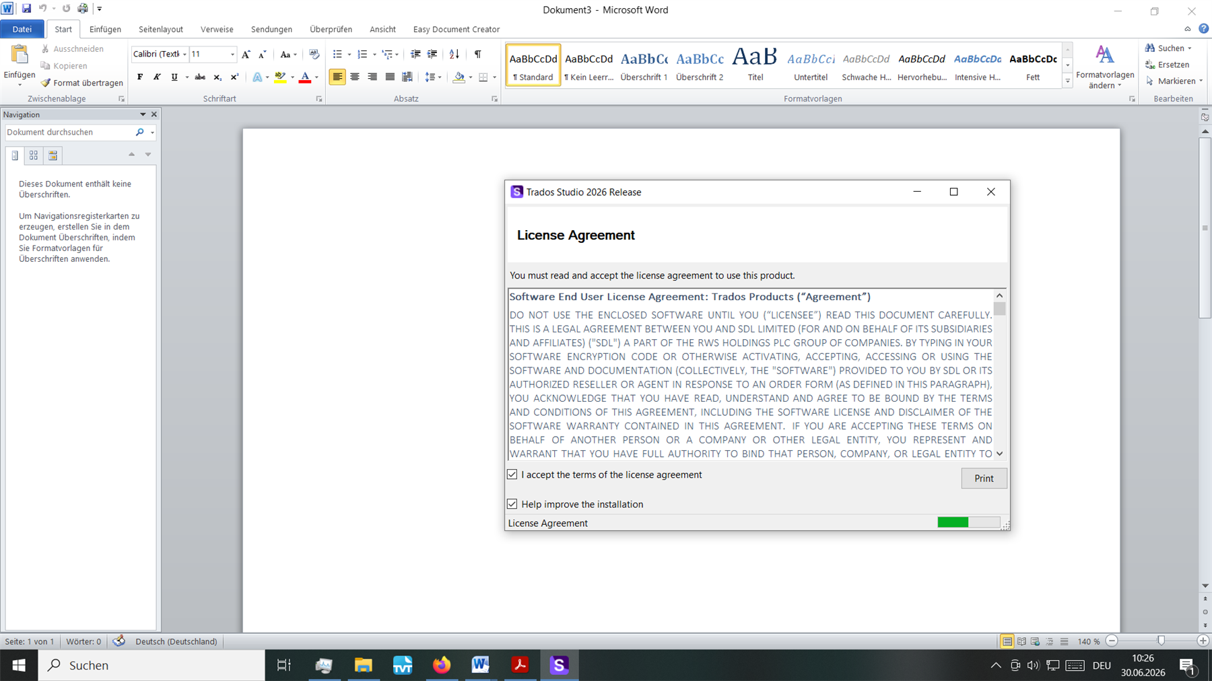The width and height of the screenshot is (1212, 681).
Task: Save document from quick access toolbar
Action: [26, 9]
